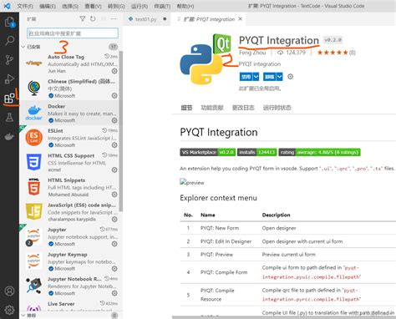396x319 pixels.
Task: Open manage gear for Auto Close Tag
Action: pyautogui.click(x=114, y=71)
